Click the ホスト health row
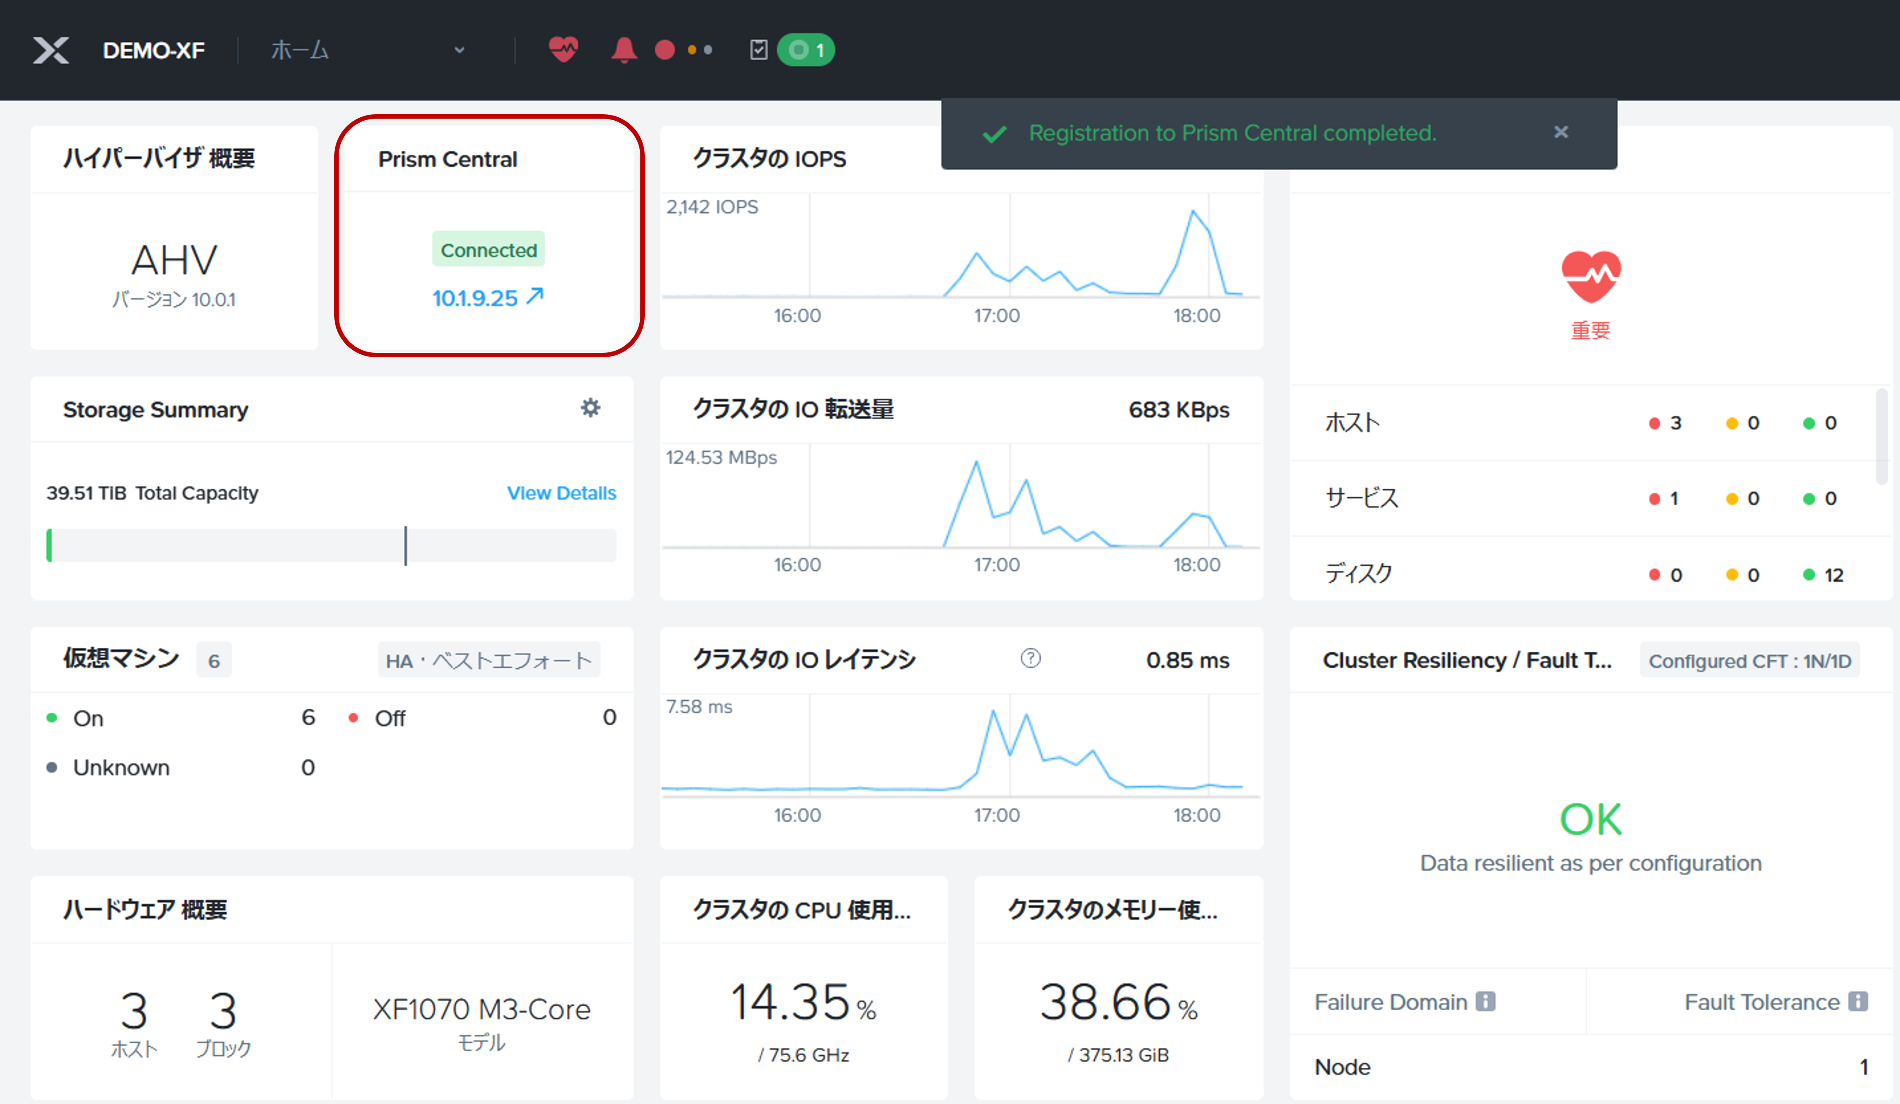The width and height of the screenshot is (1900, 1104). pyautogui.click(x=1583, y=423)
